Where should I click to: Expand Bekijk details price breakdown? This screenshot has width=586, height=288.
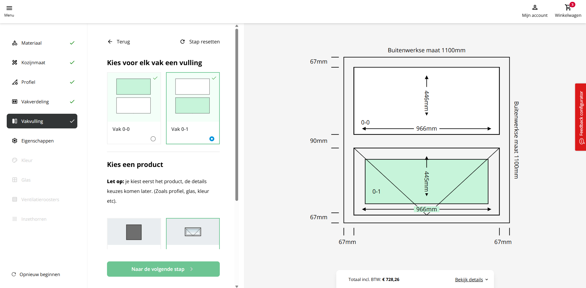point(469,279)
